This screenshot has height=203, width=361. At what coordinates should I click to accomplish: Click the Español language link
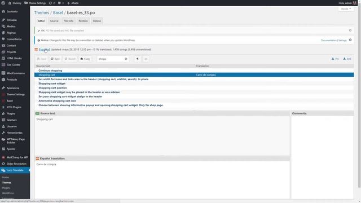[44, 50]
